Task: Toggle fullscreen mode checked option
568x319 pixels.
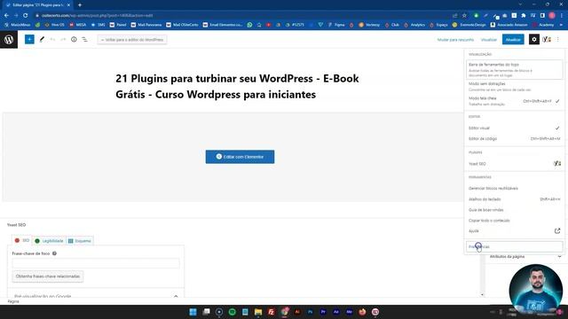Action: pyautogui.click(x=515, y=101)
